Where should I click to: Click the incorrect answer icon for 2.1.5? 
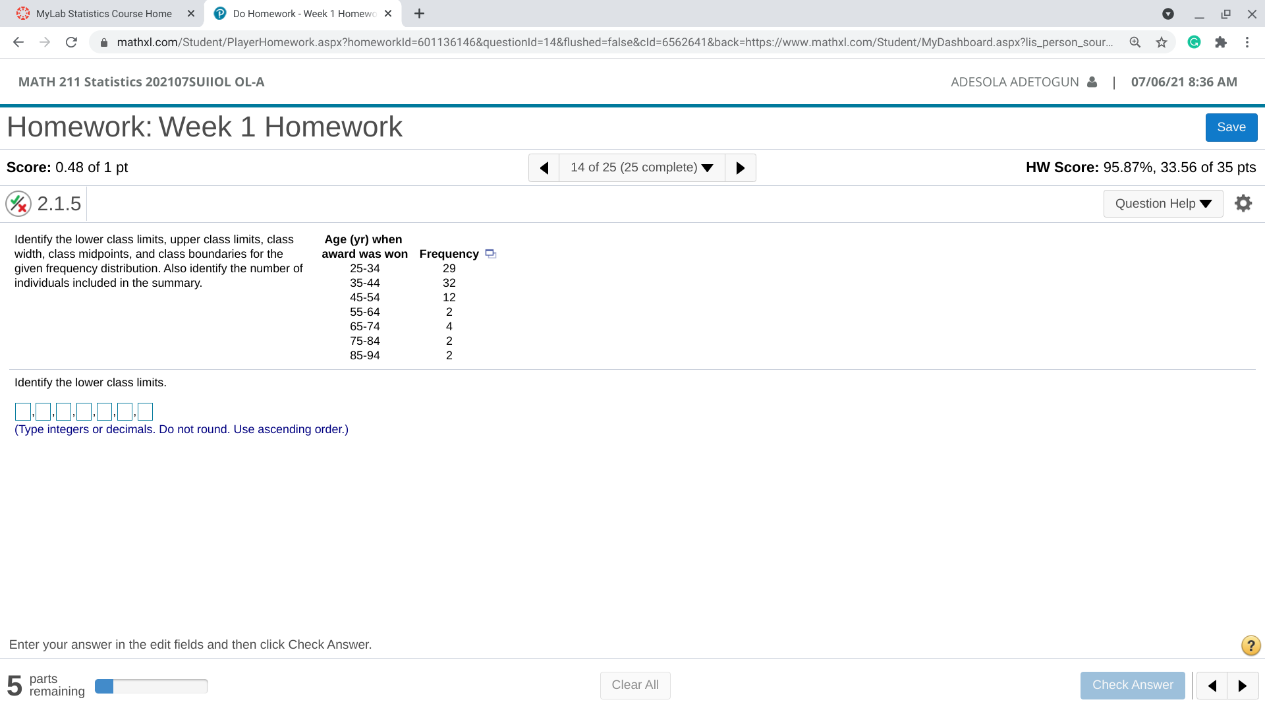pos(17,204)
